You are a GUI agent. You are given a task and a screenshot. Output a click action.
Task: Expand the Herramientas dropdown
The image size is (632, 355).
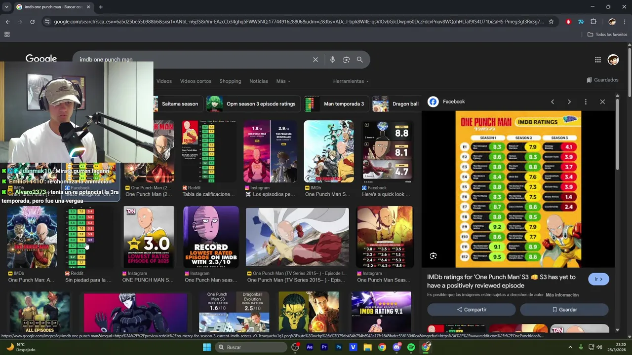(x=351, y=81)
